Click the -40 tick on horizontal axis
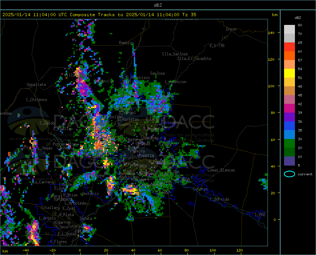 point(26,250)
